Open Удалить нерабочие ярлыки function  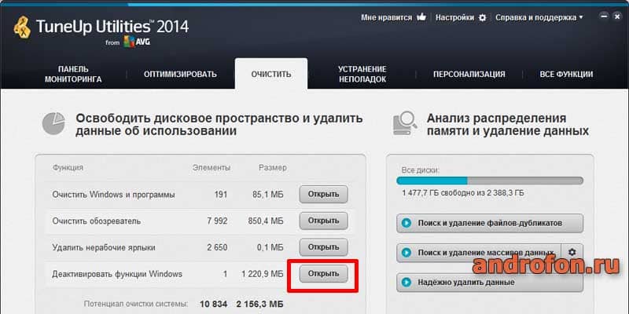click(323, 247)
